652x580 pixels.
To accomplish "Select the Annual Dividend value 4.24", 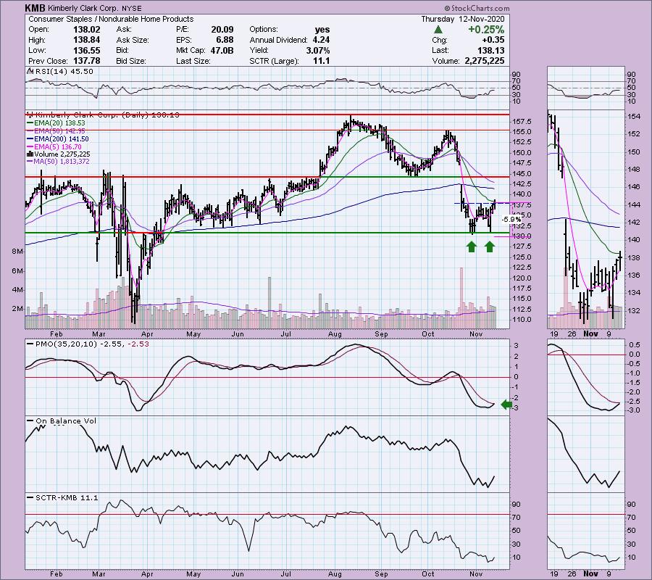I will pos(321,40).
